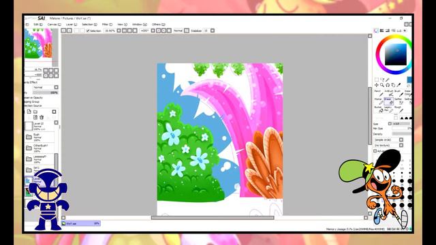
Task: Pick the Eyedropper color picker tool
Action: click(399, 85)
